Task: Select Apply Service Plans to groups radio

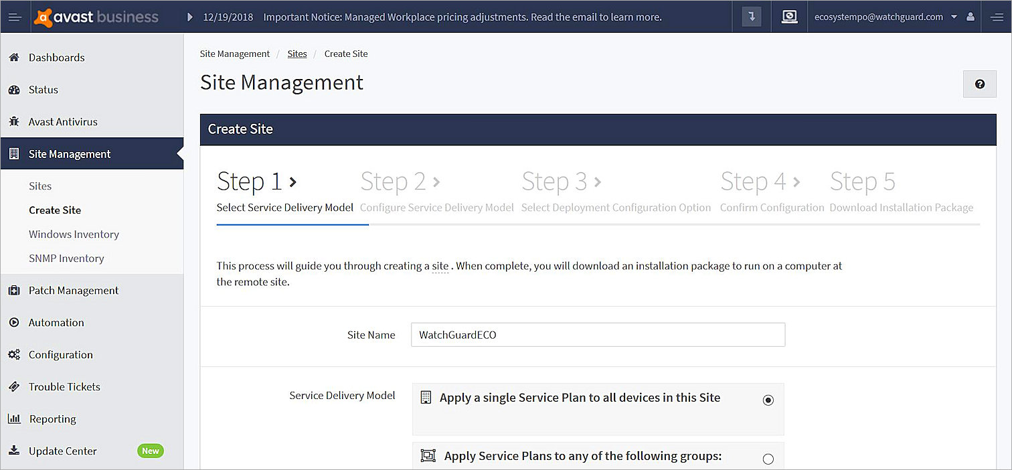Action: click(x=768, y=459)
